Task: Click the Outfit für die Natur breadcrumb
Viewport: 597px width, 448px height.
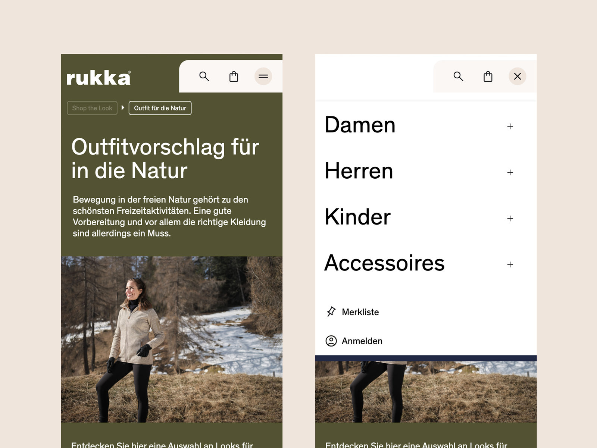Action: [160, 108]
